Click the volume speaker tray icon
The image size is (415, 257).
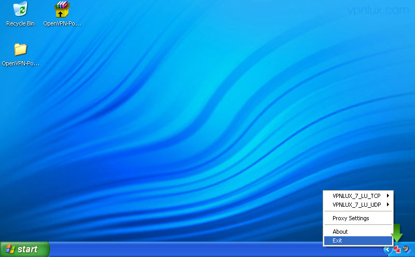406,249
